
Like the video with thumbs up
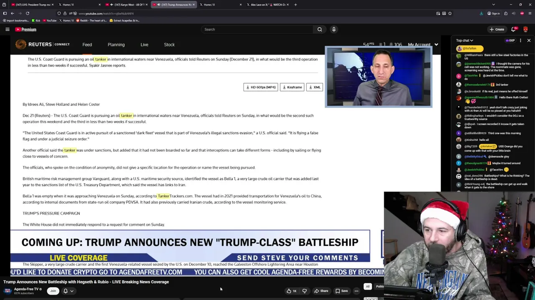click(291, 291)
